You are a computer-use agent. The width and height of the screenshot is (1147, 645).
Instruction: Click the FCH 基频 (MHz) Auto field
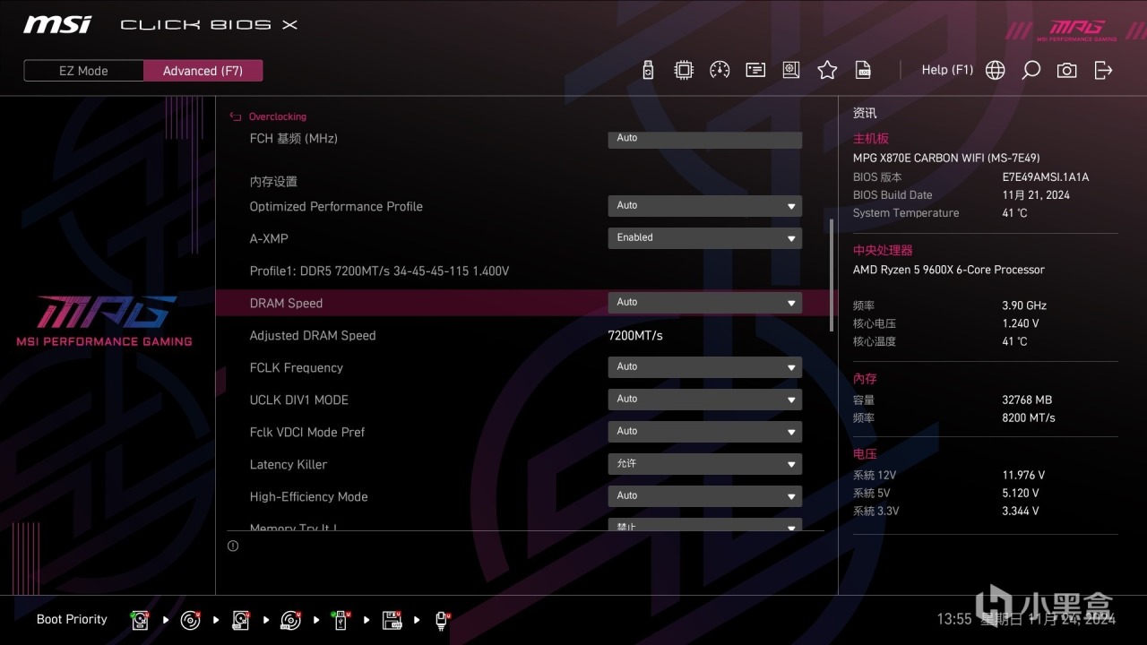[x=704, y=139]
